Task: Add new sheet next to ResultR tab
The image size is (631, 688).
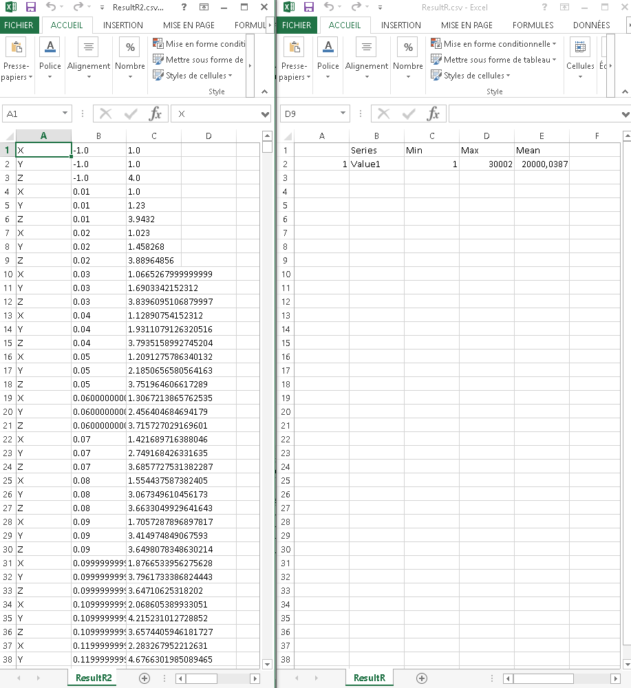Action: [422, 678]
